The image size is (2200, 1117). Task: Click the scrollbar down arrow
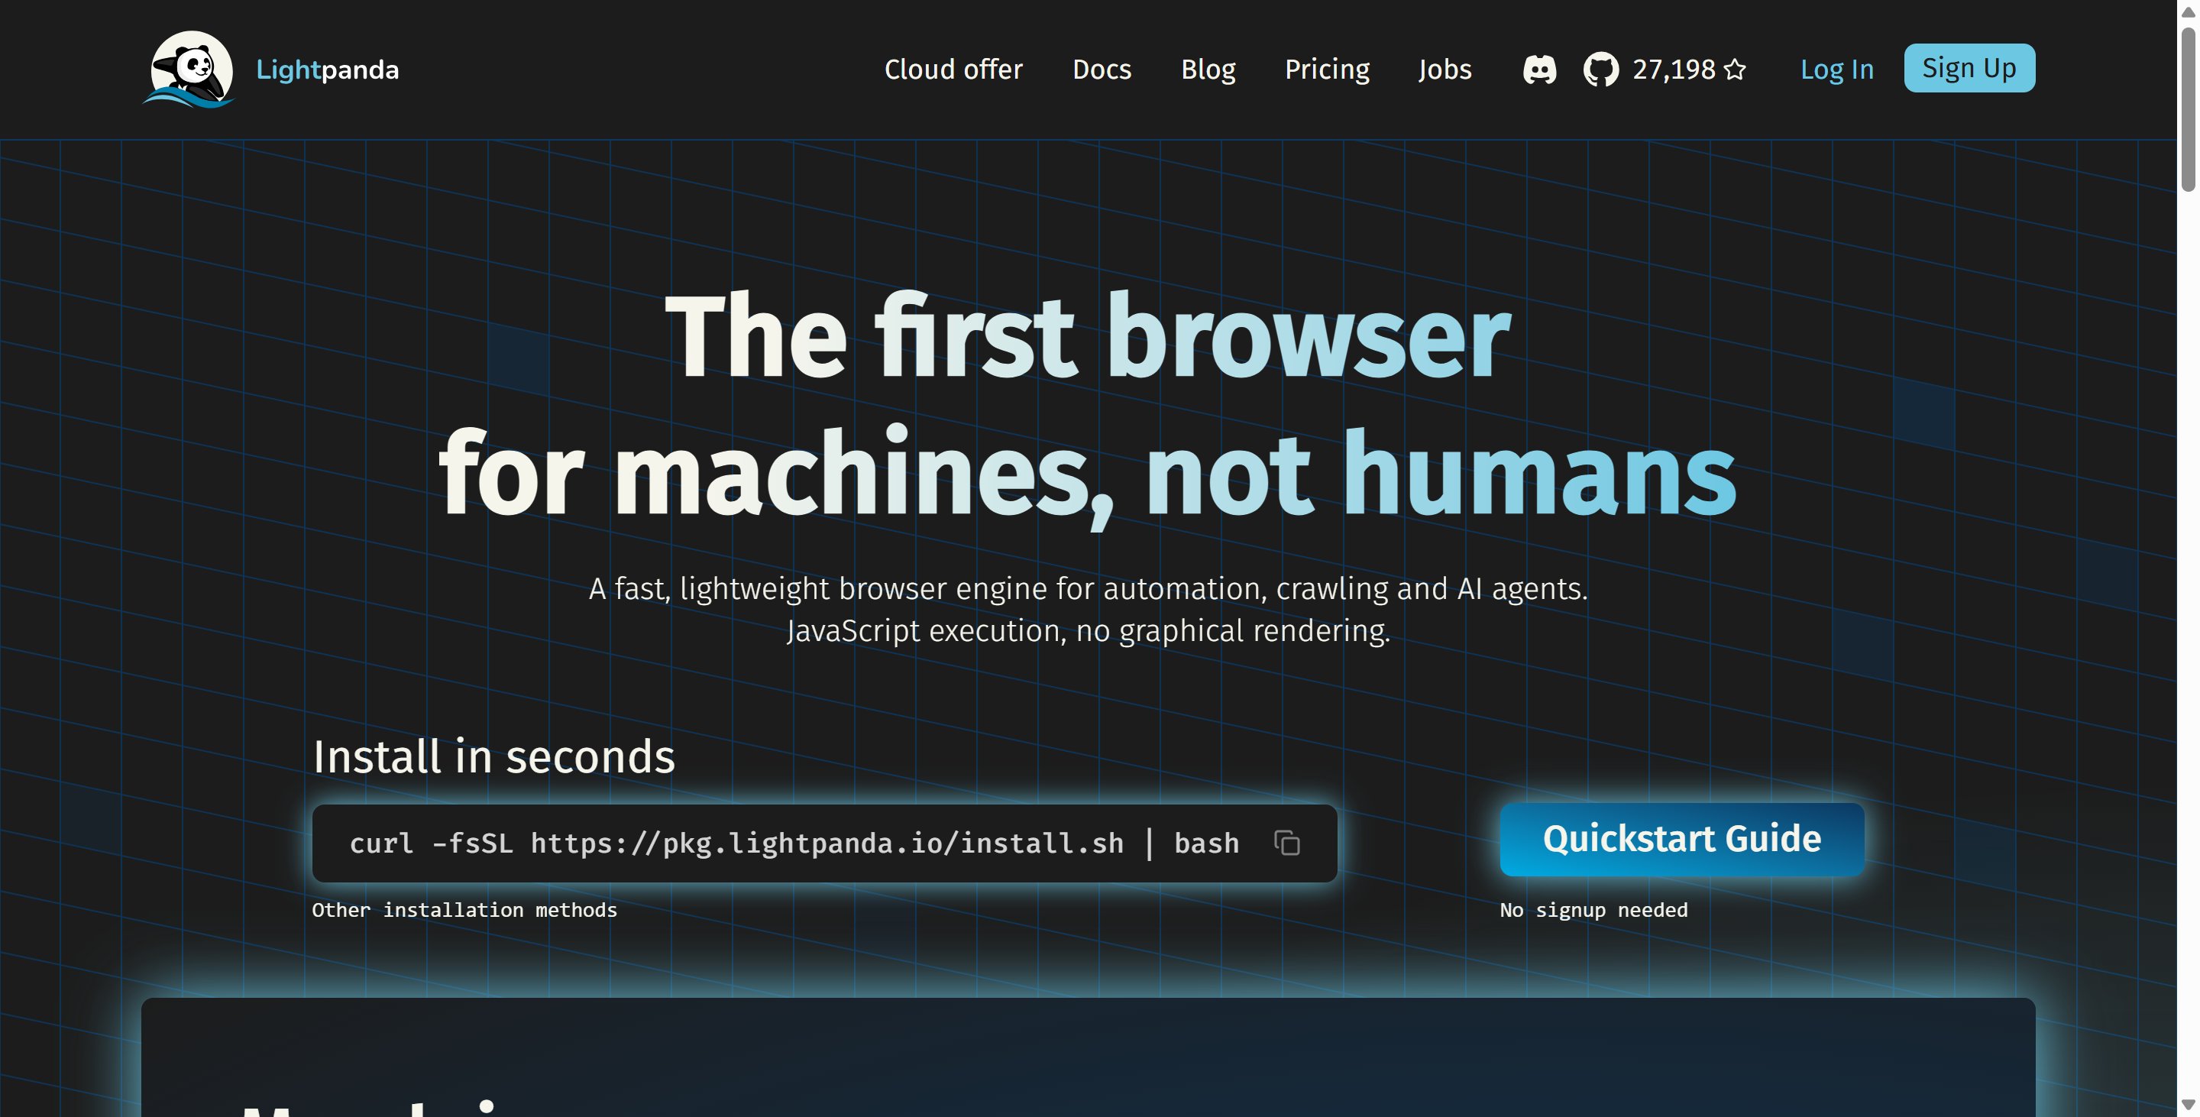coord(2187,1106)
